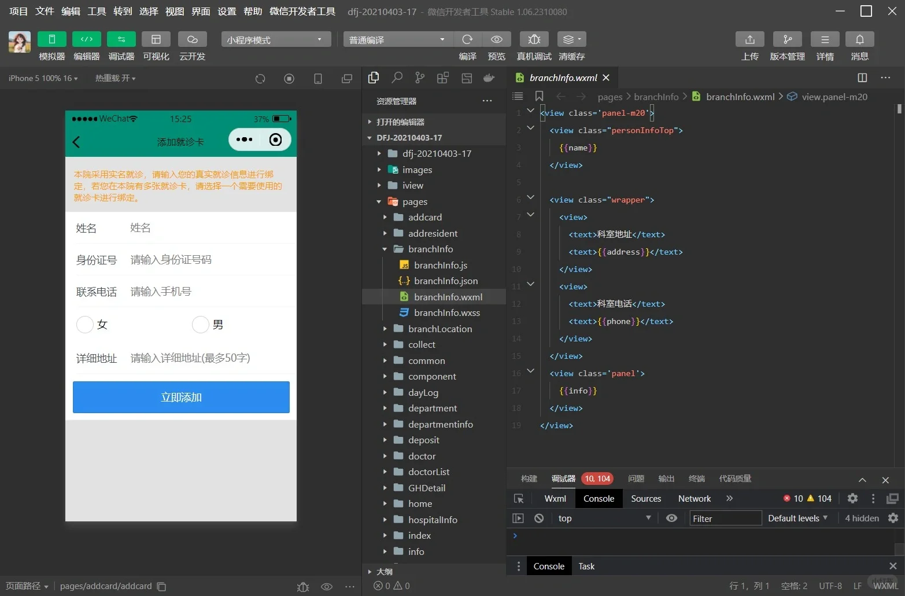This screenshot has width=905, height=596.
Task: Open debugger settings gear
Action: click(x=852, y=498)
